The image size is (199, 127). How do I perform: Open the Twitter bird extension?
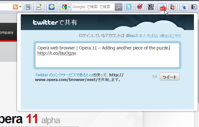(129, 7)
